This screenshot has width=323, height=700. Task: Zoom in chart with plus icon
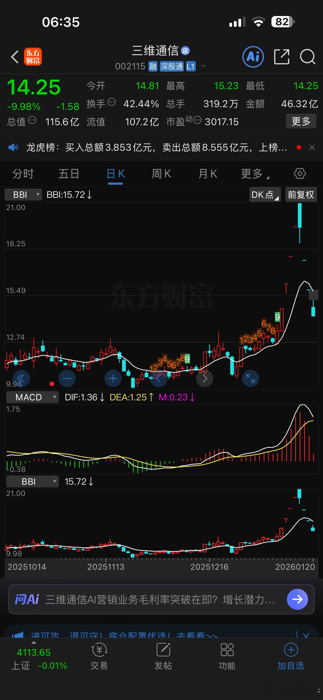pos(113,378)
